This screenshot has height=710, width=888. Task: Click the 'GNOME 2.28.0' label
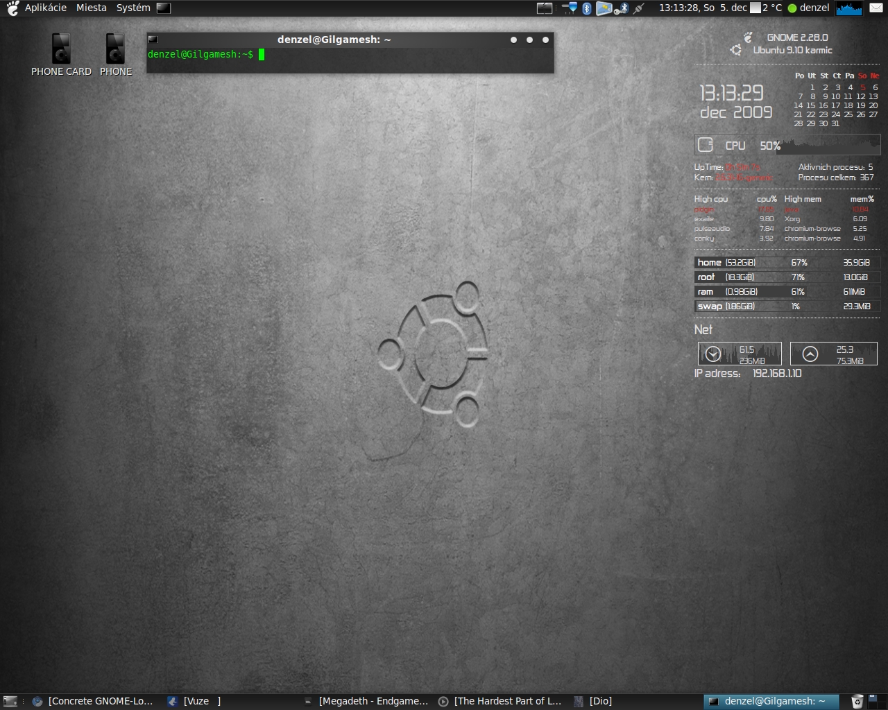click(x=797, y=37)
